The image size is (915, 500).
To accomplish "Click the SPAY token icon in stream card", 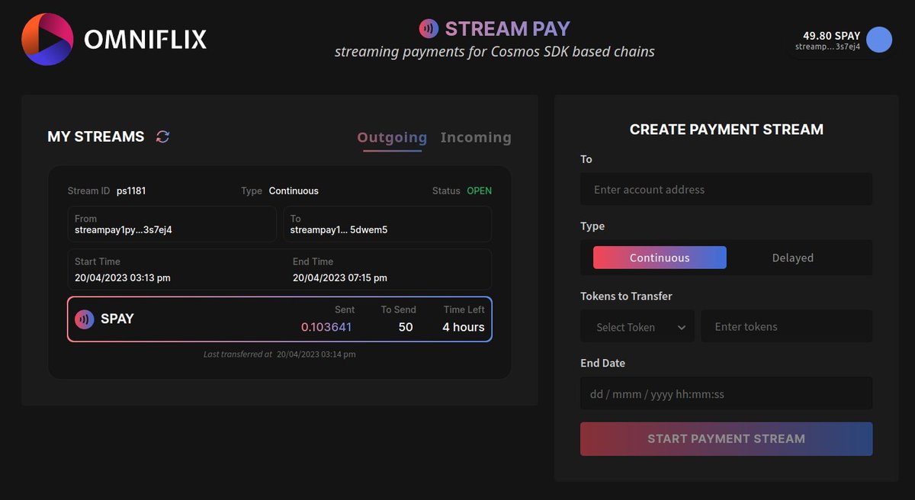I will [x=85, y=319].
